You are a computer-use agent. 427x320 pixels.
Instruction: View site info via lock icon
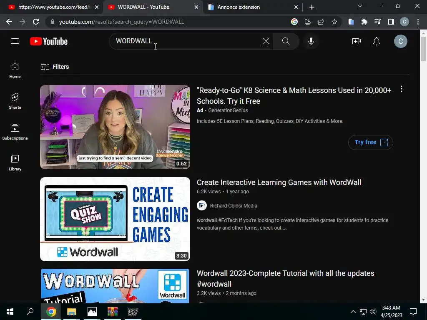pos(52,22)
